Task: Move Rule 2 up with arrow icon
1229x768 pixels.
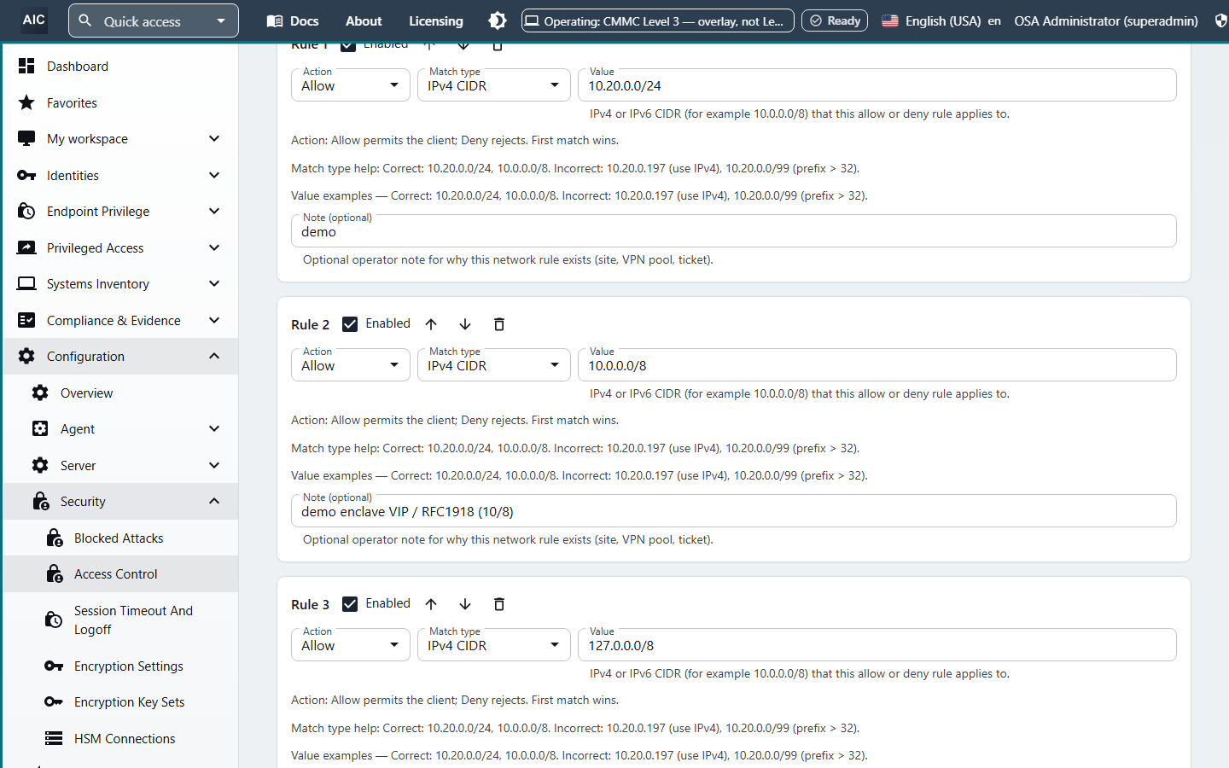Action: pos(431,324)
